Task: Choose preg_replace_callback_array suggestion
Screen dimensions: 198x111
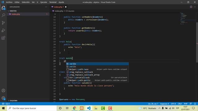Action: click(x=97, y=75)
